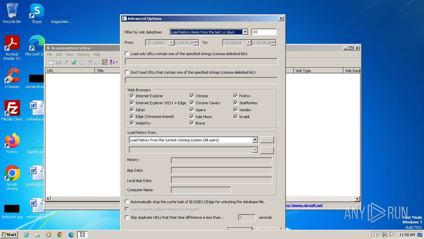Uncheck the Waterfox browser checkbox
424x239 pixels.
click(x=132, y=123)
